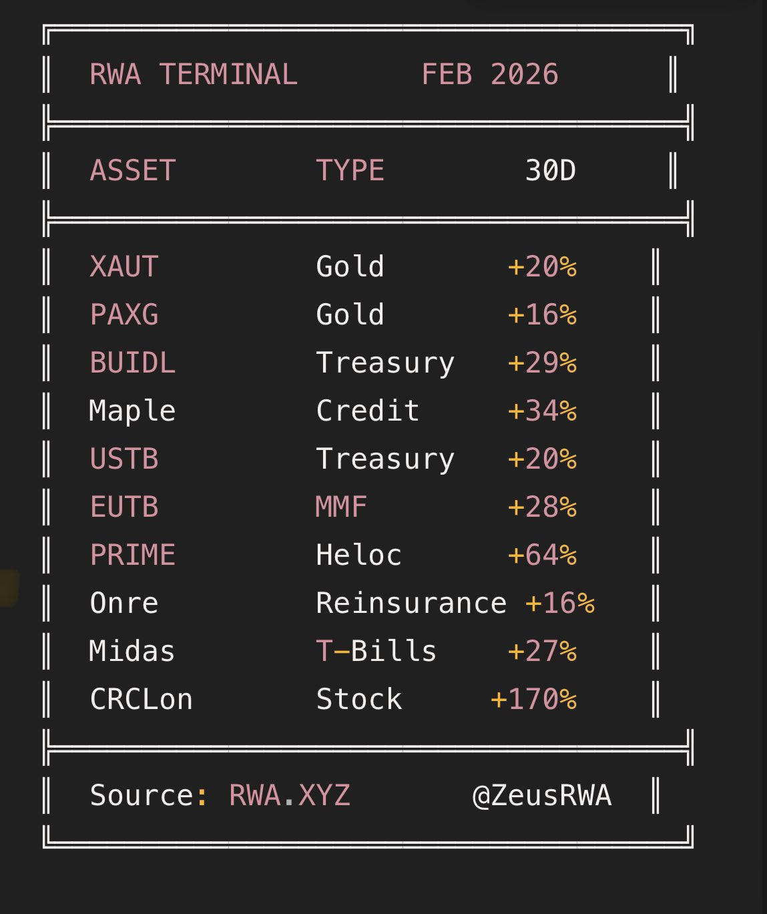Click the XAUT asset name

point(124,266)
